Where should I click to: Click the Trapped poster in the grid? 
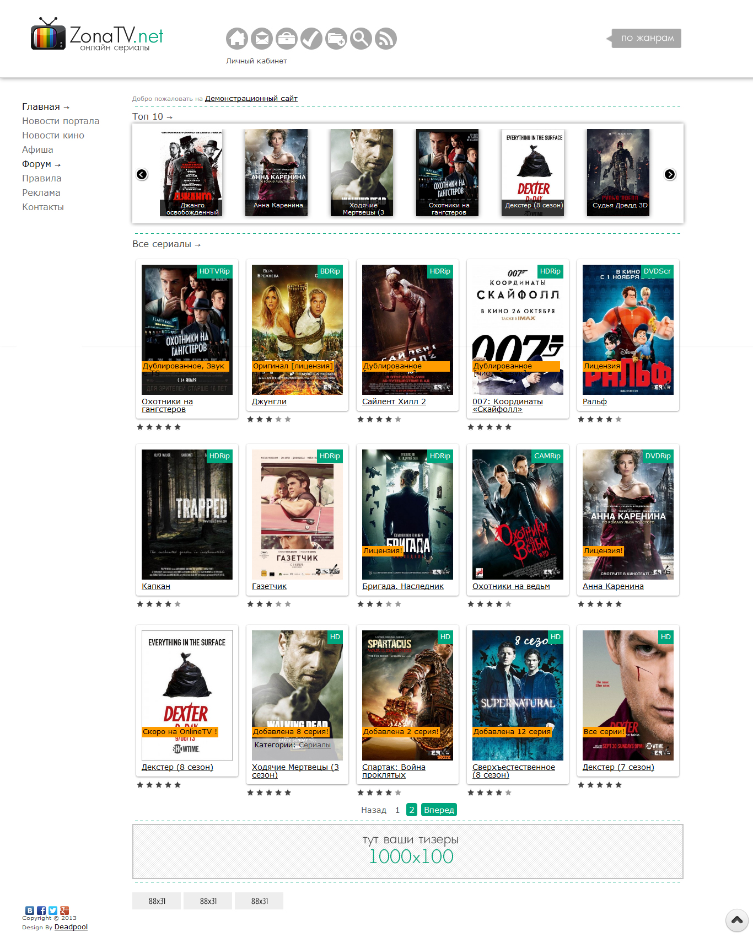coord(187,515)
